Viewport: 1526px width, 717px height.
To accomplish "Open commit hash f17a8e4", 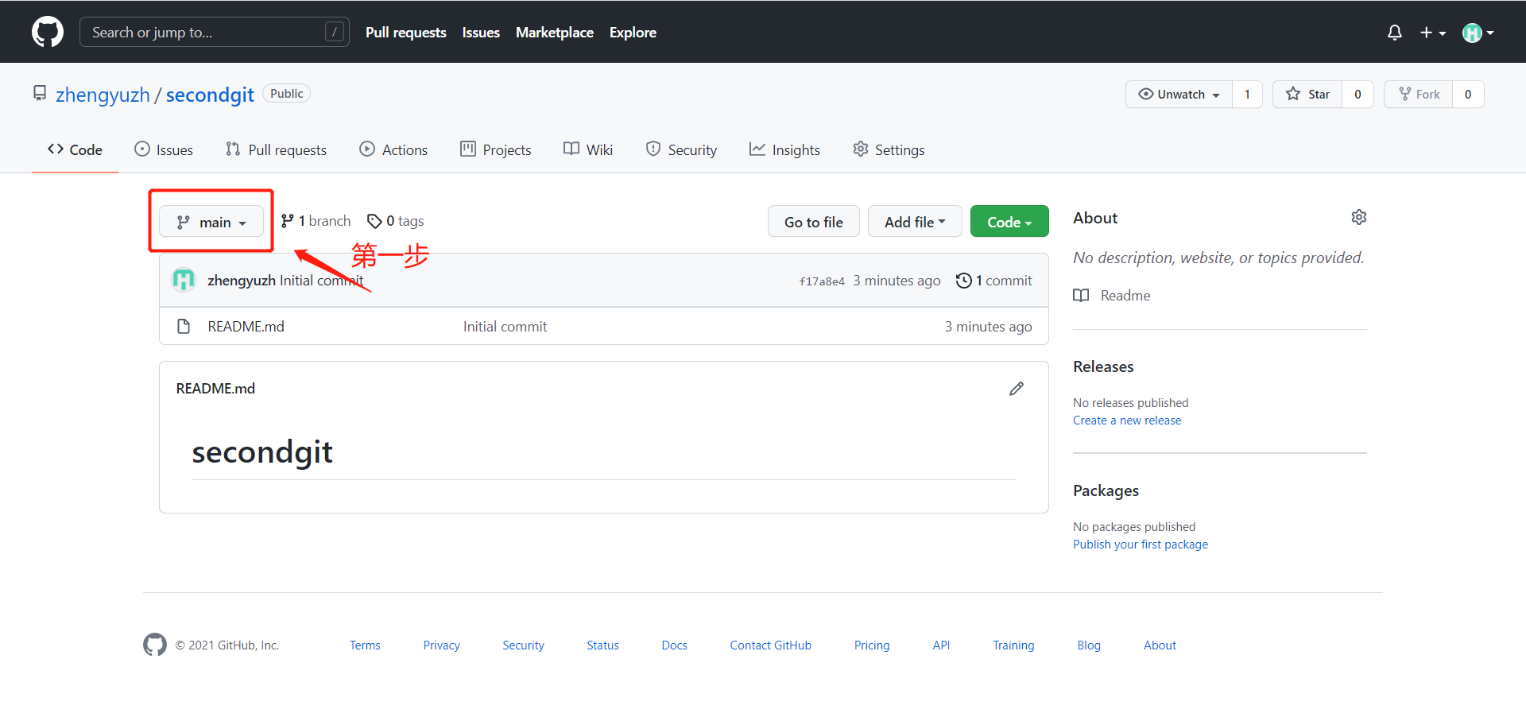I will [822, 281].
